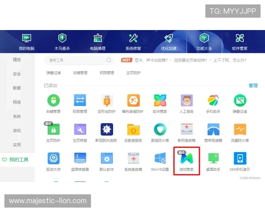Open 我的电脑 tab in top bar
This screenshot has height=212, width=265.
[x=26, y=42]
